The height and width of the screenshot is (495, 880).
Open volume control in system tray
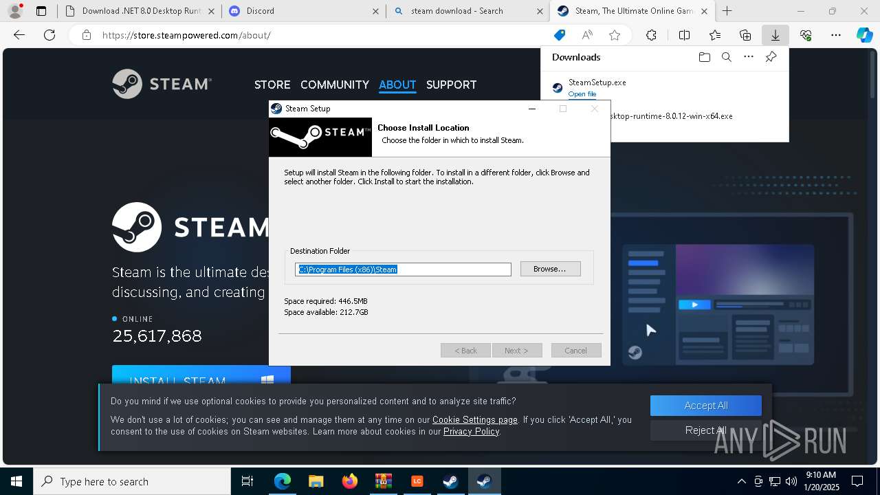click(x=791, y=481)
